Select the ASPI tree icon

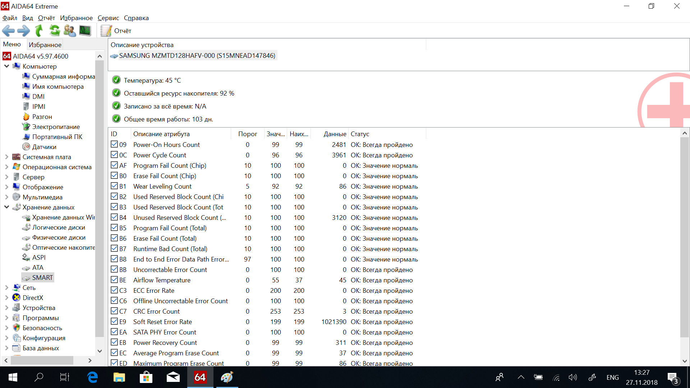(x=26, y=258)
